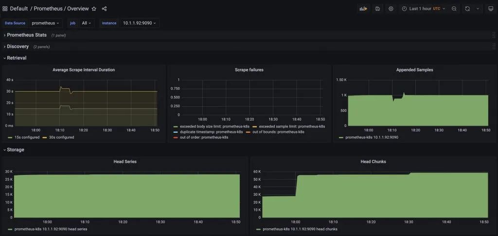498x236 pixels.
Task: Open Appended Samples panel title menu
Action: pyautogui.click(x=414, y=70)
